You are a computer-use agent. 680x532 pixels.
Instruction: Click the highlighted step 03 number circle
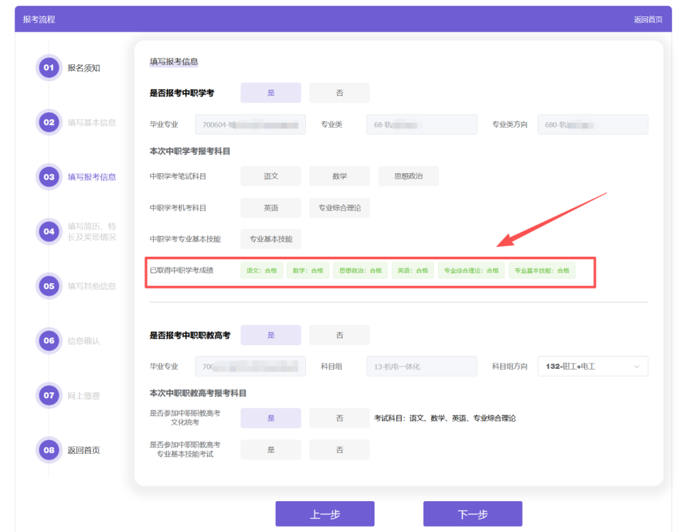[48, 177]
